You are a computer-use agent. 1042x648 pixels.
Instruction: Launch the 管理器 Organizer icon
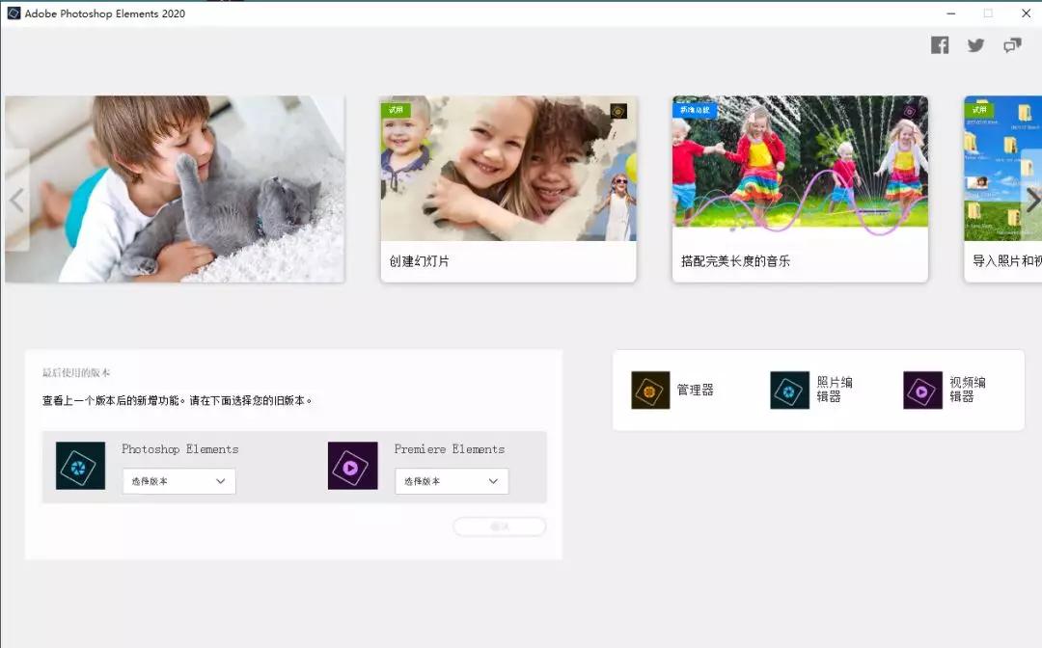pyautogui.click(x=650, y=391)
